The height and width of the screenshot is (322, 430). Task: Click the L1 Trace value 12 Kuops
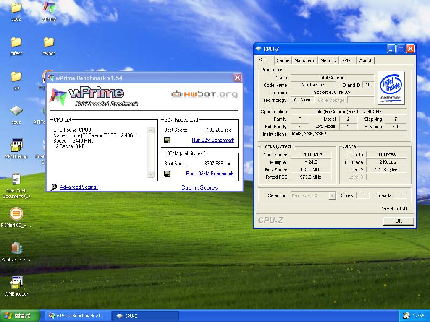[x=386, y=162]
